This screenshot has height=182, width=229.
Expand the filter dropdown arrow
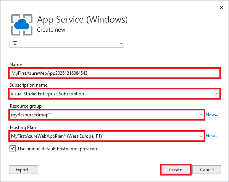121,43
